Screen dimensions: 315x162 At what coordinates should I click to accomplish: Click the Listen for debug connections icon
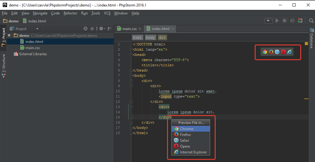click(x=300, y=21)
